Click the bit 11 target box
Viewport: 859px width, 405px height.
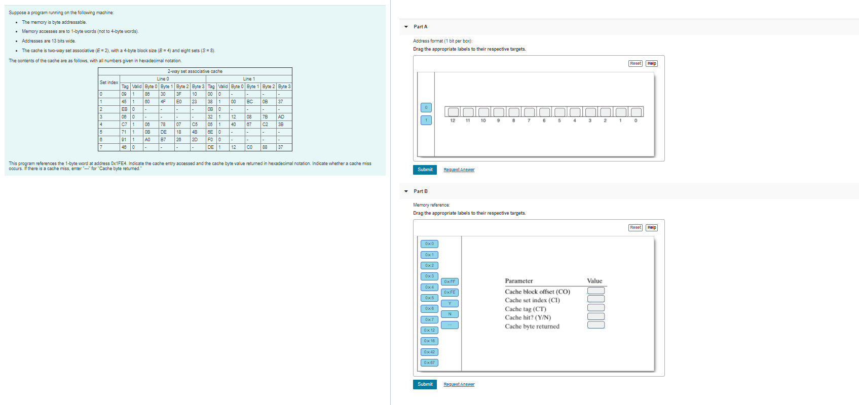pos(468,112)
